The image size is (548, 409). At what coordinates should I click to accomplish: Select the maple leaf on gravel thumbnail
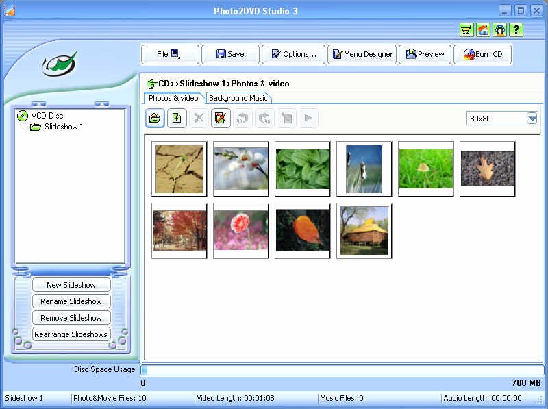point(488,169)
